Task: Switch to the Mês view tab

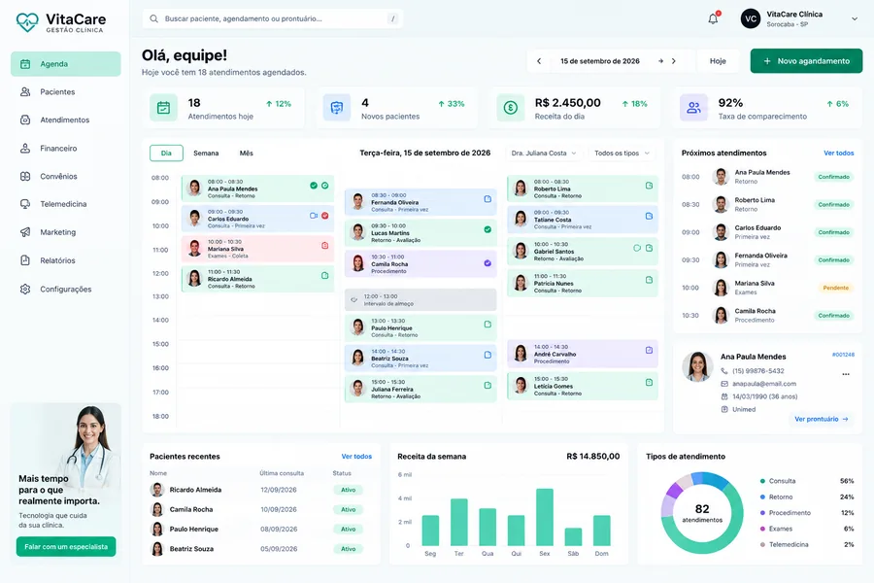Action: click(x=247, y=153)
